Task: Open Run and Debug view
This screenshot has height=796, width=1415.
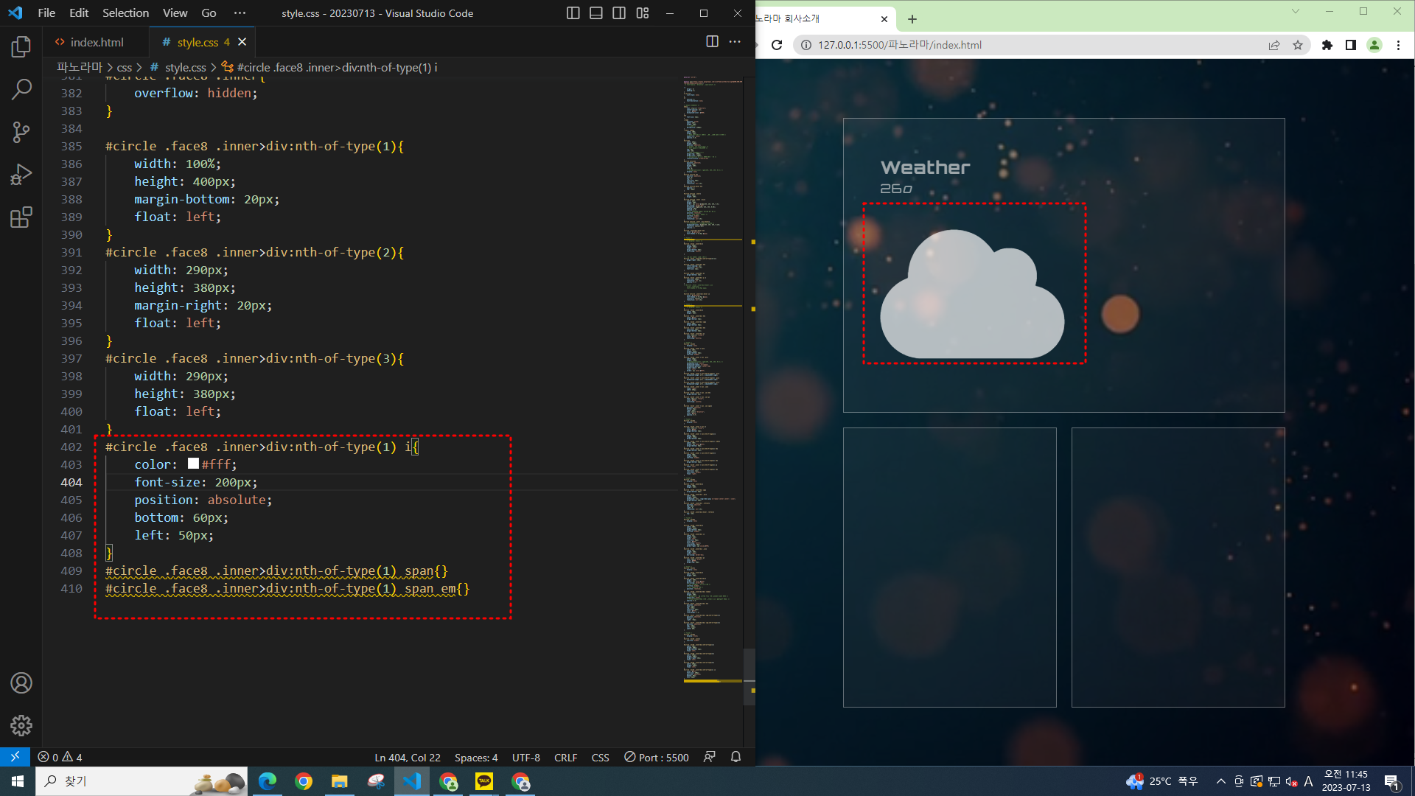Action: click(21, 175)
